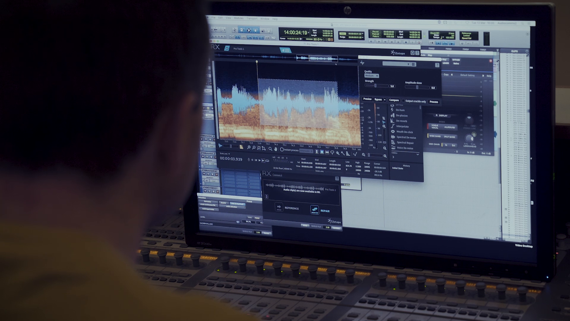Select SINGLE VOCAL mode in the plugin

point(435,126)
